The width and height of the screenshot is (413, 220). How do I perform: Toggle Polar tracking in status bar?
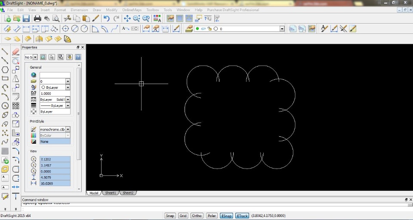[212, 216]
